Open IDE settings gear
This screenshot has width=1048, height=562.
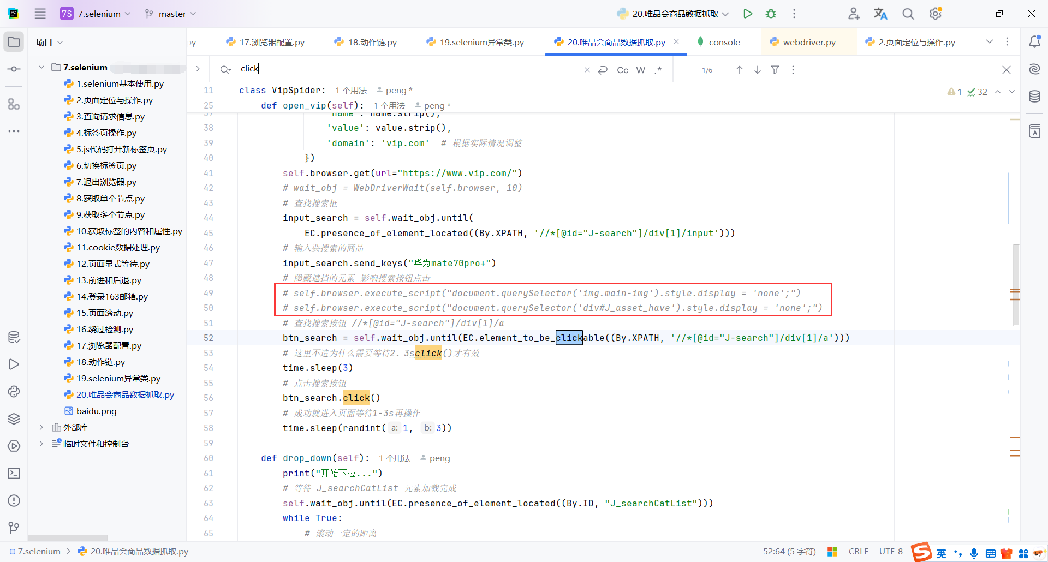(936, 14)
